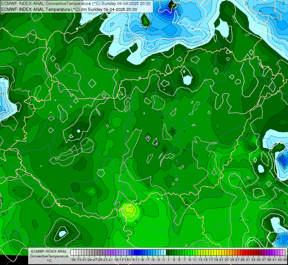
Task: Click the '-1' value on the legend scale
Action: pos(163,260)
